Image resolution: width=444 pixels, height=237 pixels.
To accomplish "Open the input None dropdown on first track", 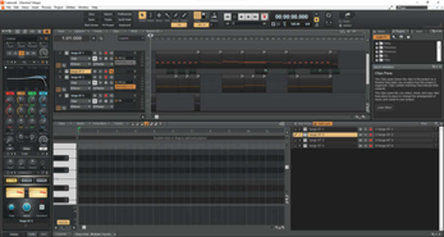I will [80, 64].
